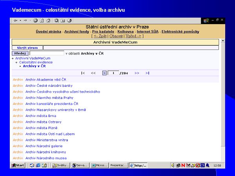Click the History icon in browser toolbar
Screen dimensions: 235x176
pos(69,20)
